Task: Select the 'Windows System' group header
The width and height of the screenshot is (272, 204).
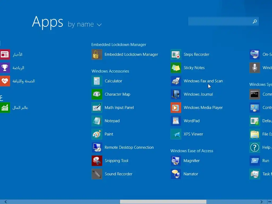Action: coord(261,84)
